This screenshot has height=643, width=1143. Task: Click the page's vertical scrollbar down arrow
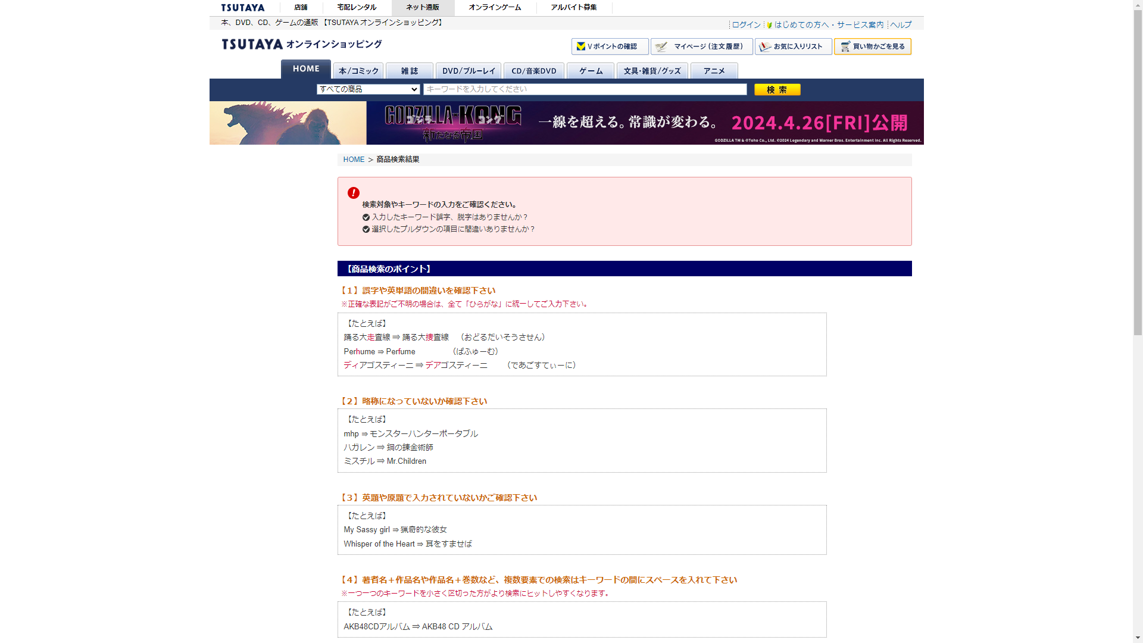click(1138, 638)
